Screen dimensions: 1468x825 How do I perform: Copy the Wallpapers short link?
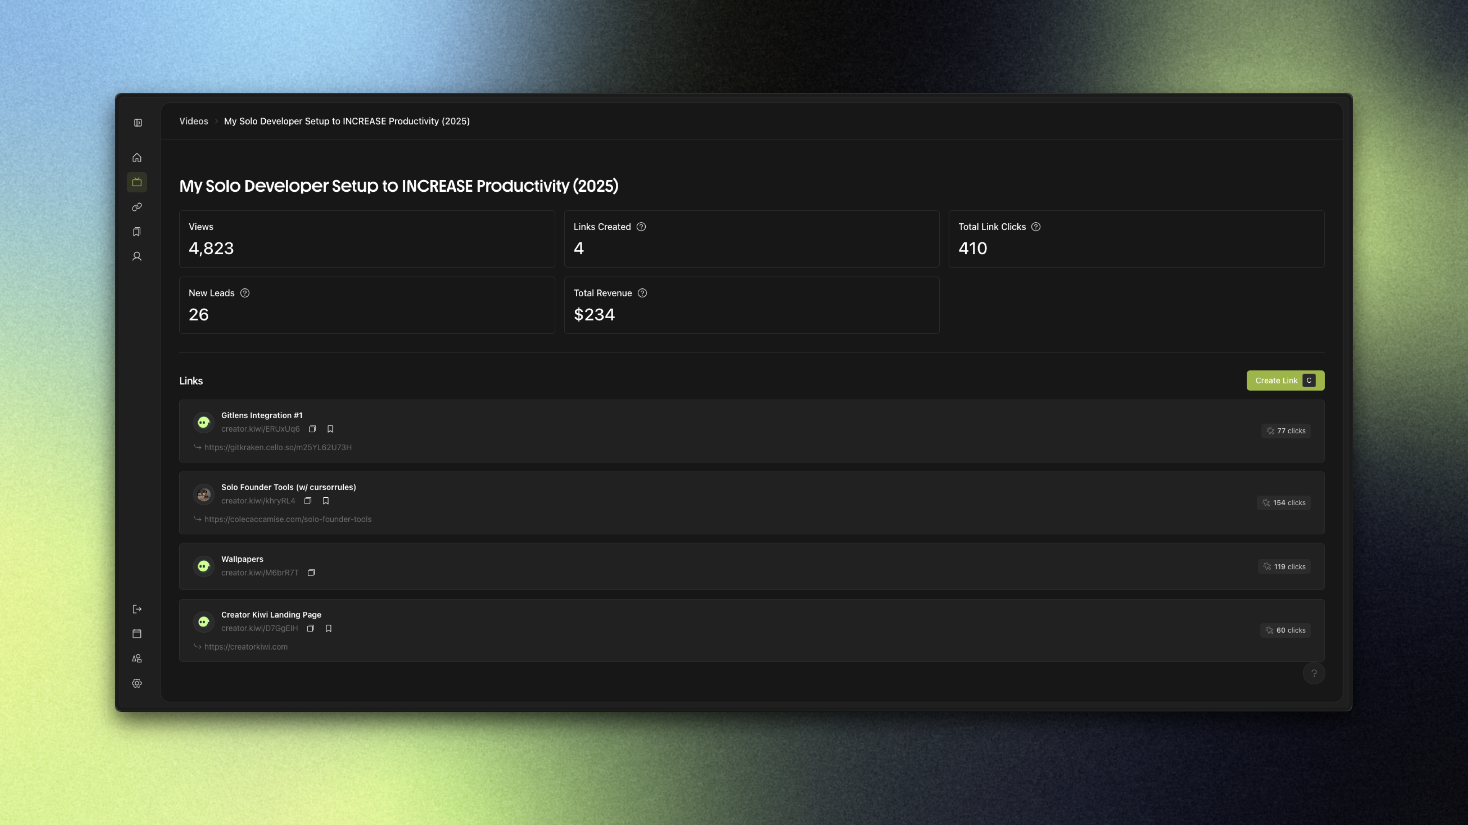[311, 573]
